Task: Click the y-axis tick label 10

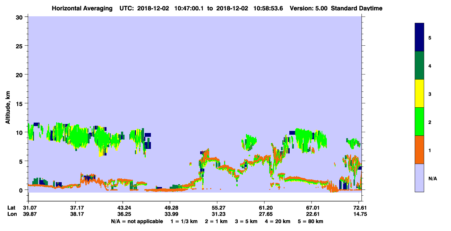Action: (x=19, y=132)
